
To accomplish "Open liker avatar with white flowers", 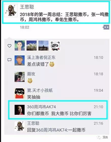I will click(x=32, y=46).
